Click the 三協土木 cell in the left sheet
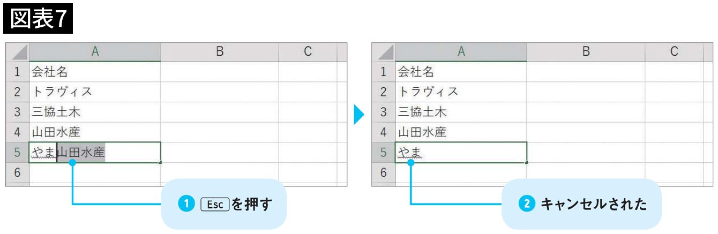This screenshot has width=718, height=234. point(95,112)
